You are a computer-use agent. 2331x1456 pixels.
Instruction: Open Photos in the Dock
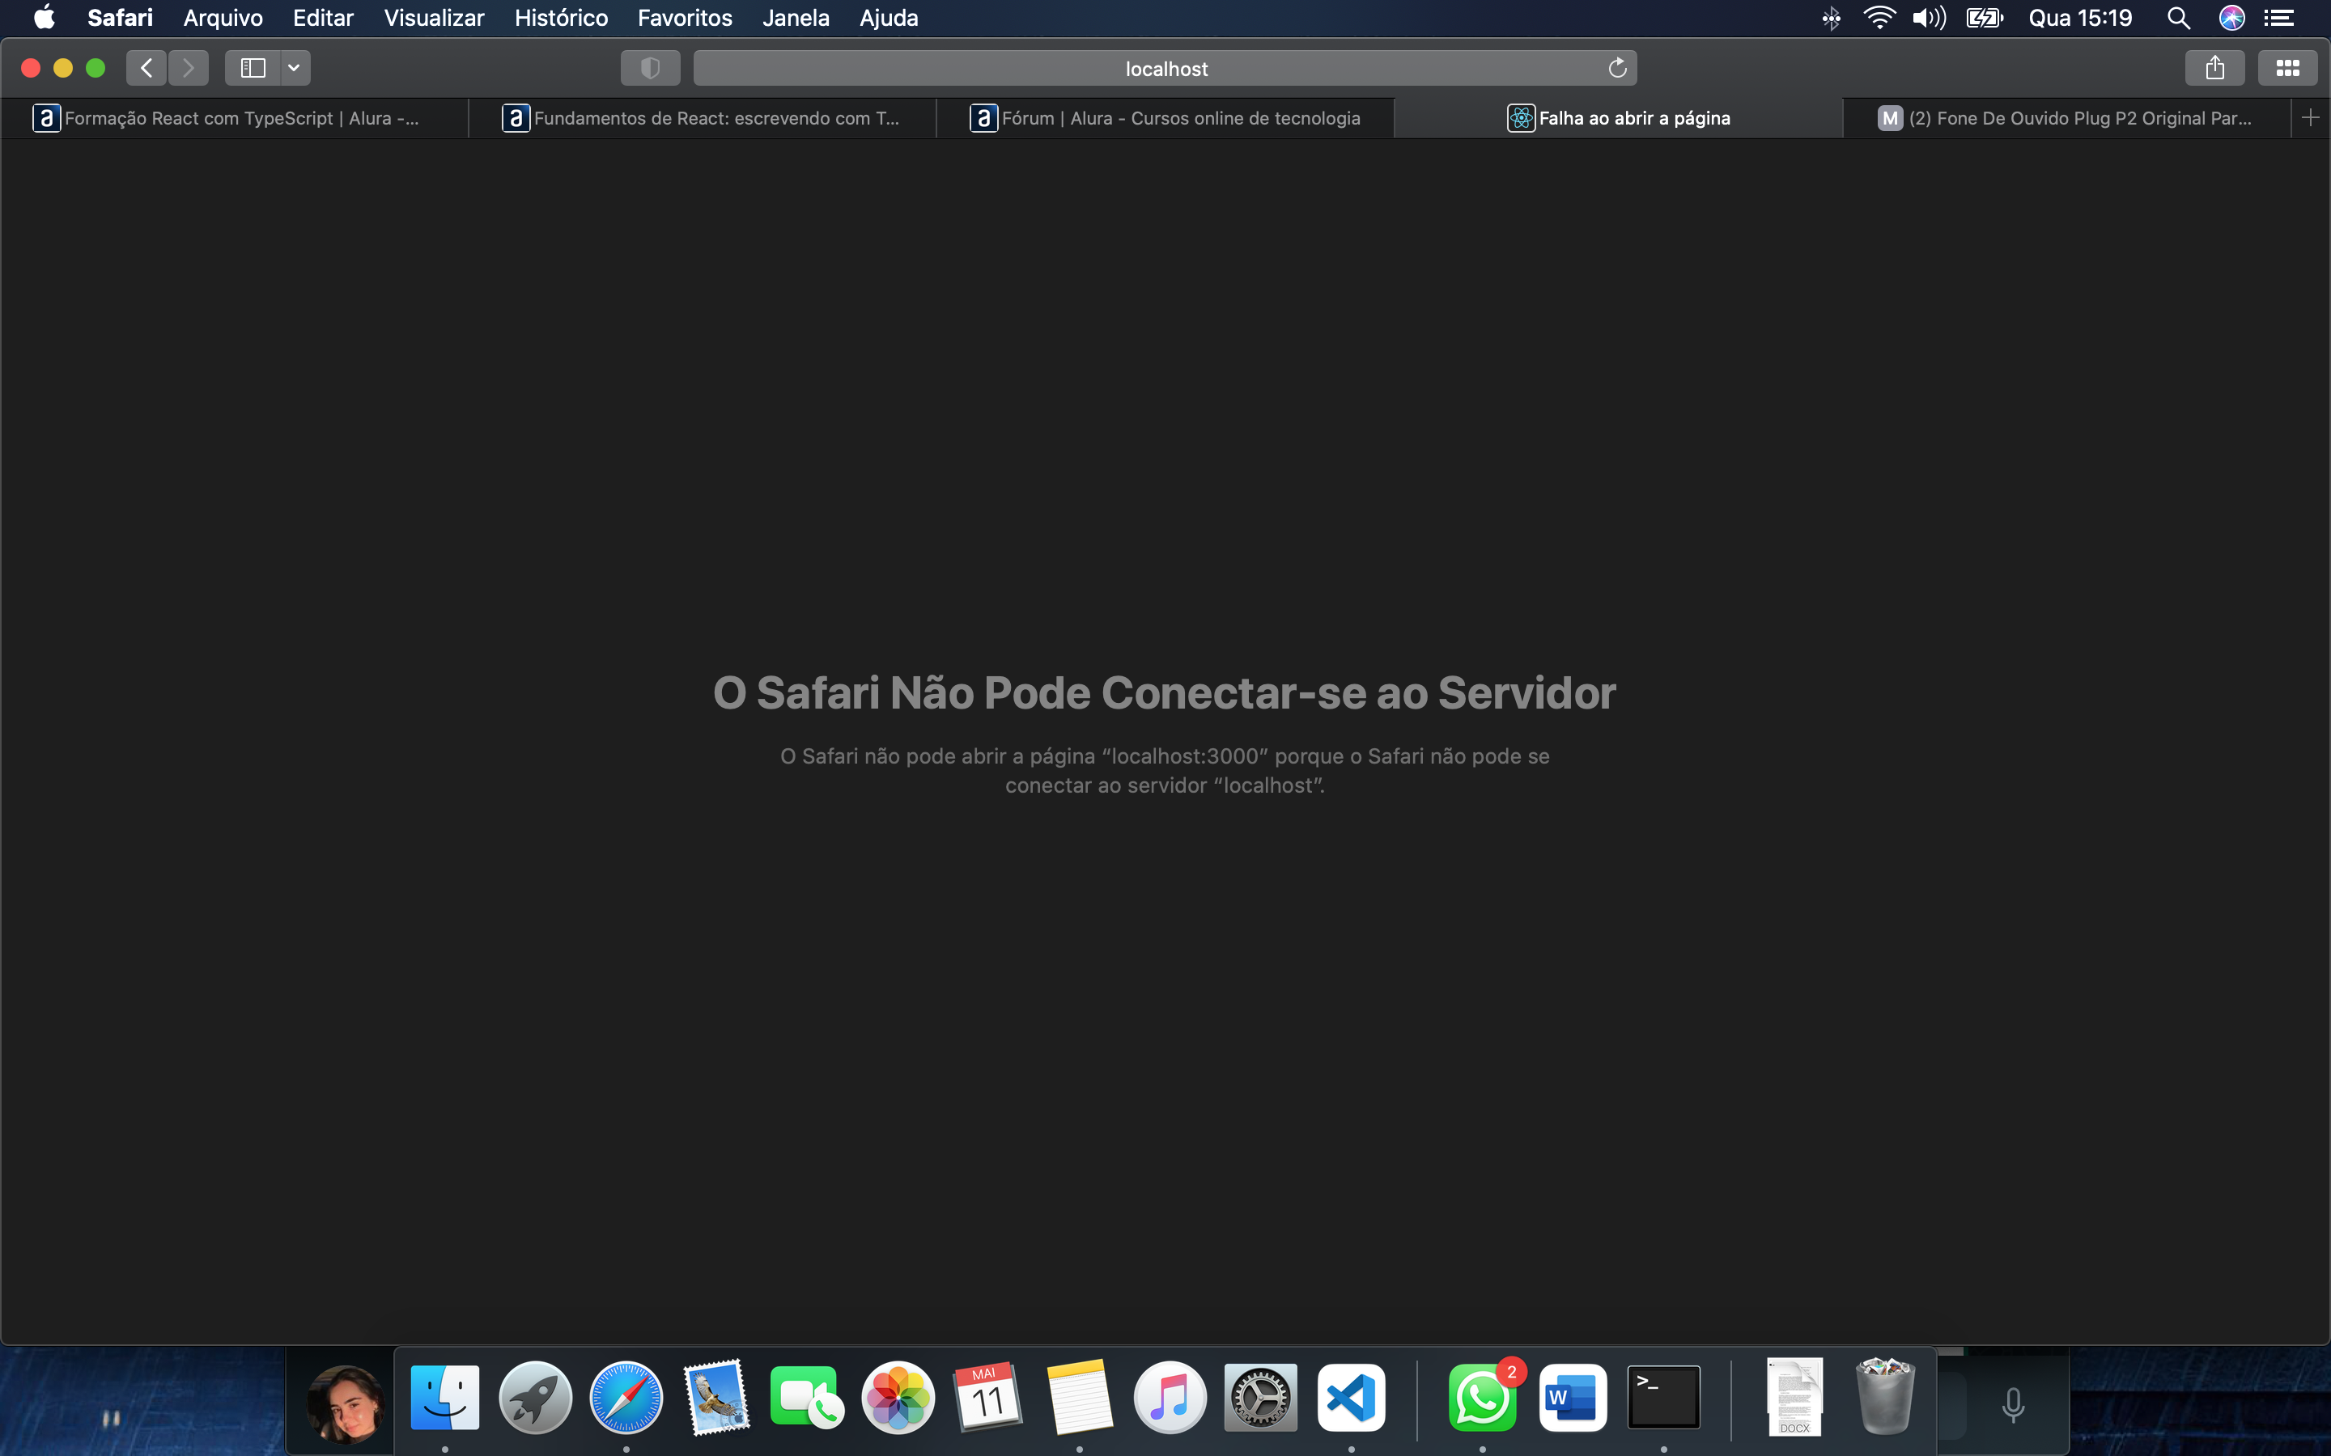click(898, 1397)
